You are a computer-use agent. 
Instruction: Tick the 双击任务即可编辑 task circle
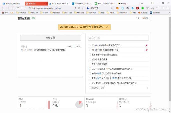tap(90, 64)
